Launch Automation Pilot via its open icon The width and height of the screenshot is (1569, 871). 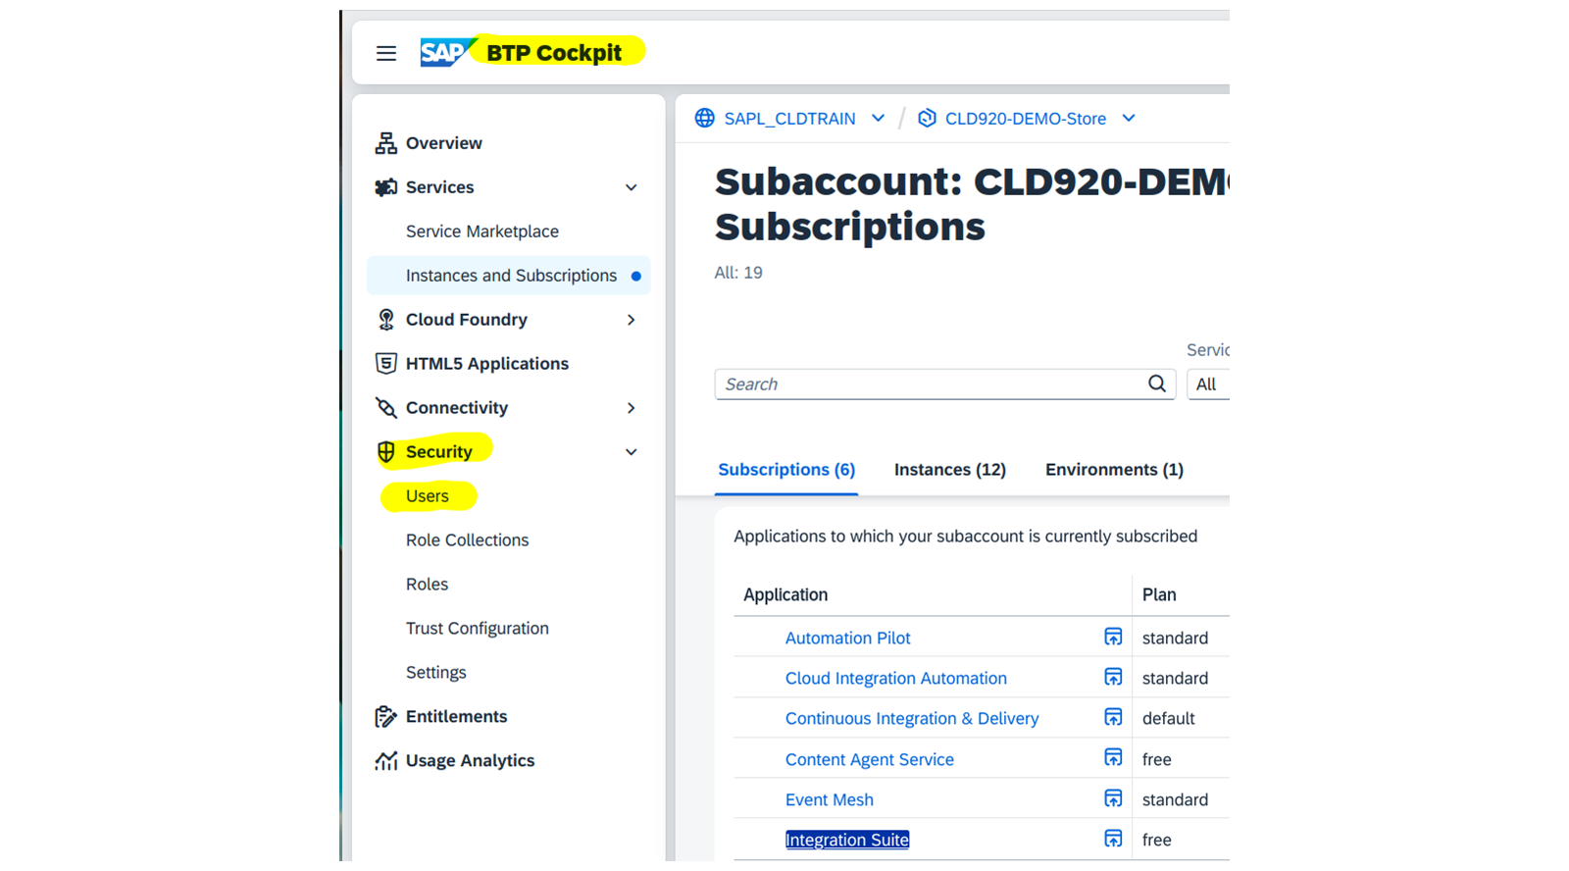[1113, 638]
